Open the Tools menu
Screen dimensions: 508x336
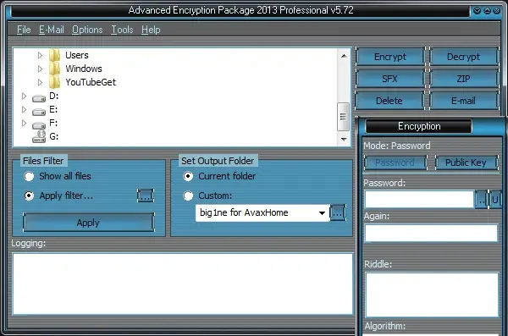(x=122, y=30)
